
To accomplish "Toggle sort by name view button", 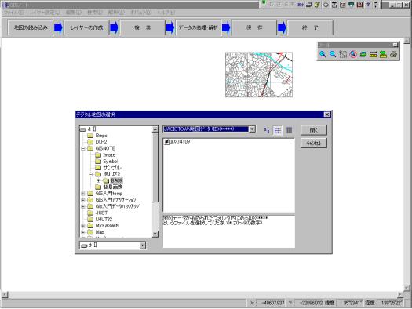I will coord(267,130).
